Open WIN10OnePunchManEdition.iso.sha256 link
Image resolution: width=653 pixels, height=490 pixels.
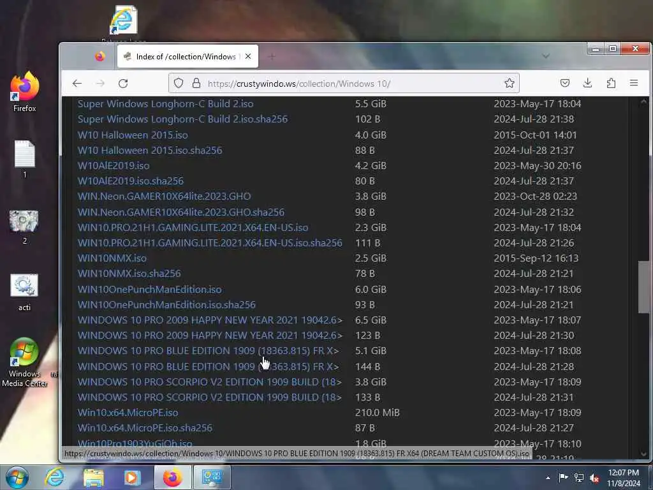(166, 305)
